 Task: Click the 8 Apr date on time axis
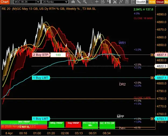pos(9,133)
